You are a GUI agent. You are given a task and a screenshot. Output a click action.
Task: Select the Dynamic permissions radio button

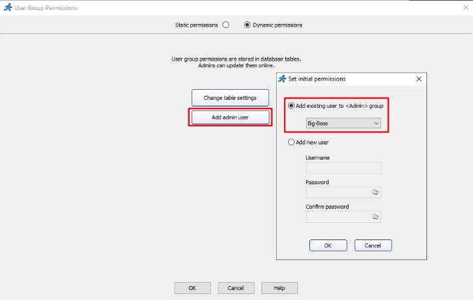pyautogui.click(x=247, y=25)
